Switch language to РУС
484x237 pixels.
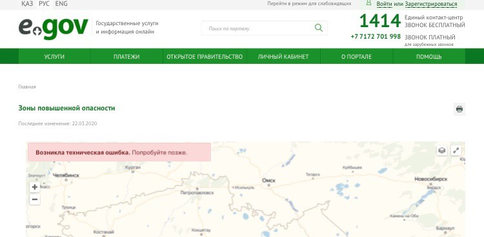click(x=44, y=4)
